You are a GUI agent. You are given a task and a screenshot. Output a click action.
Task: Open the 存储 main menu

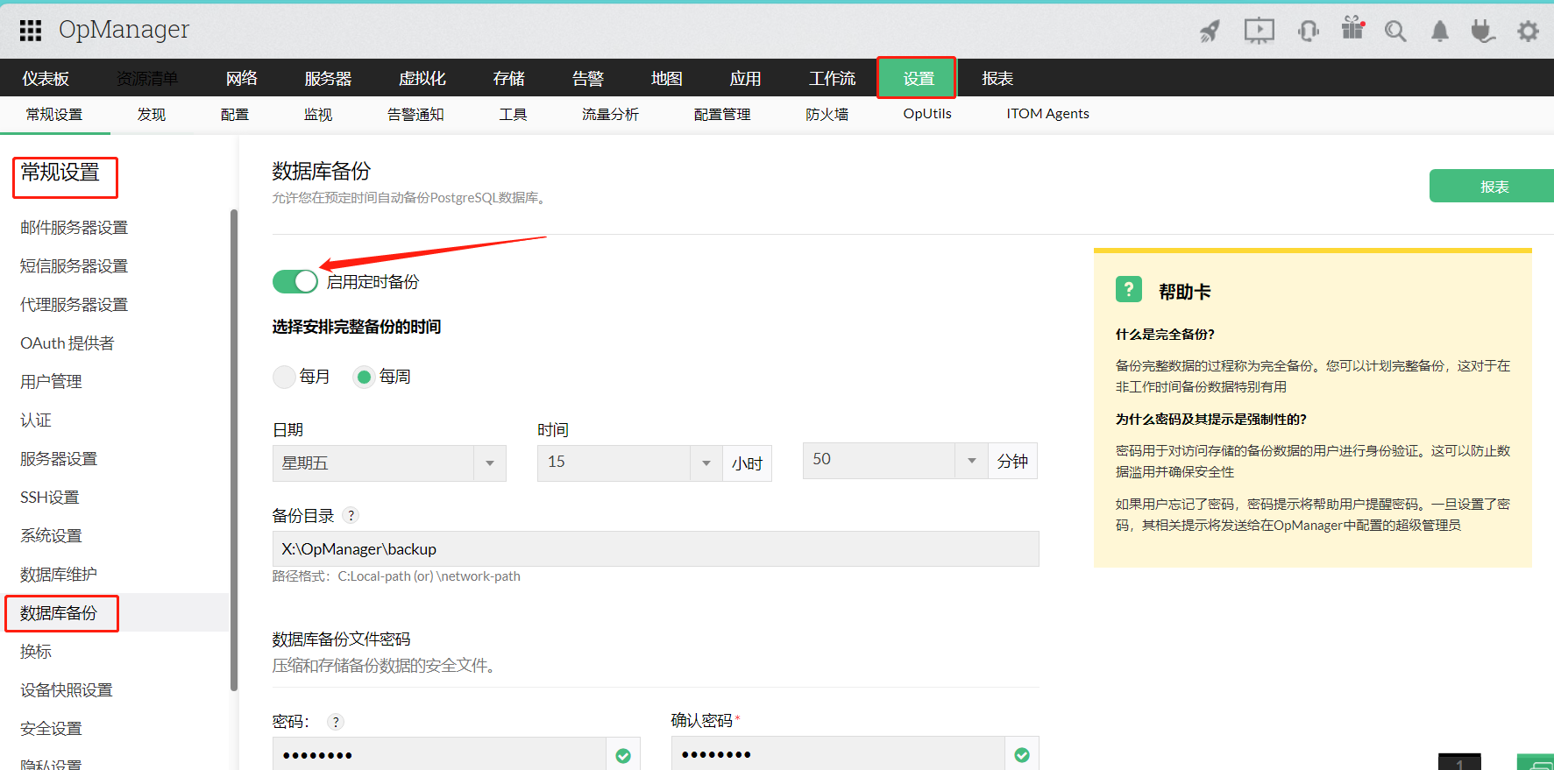(x=508, y=79)
